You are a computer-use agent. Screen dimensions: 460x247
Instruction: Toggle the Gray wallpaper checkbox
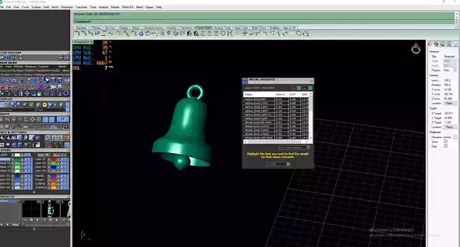pyautogui.click(x=446, y=146)
